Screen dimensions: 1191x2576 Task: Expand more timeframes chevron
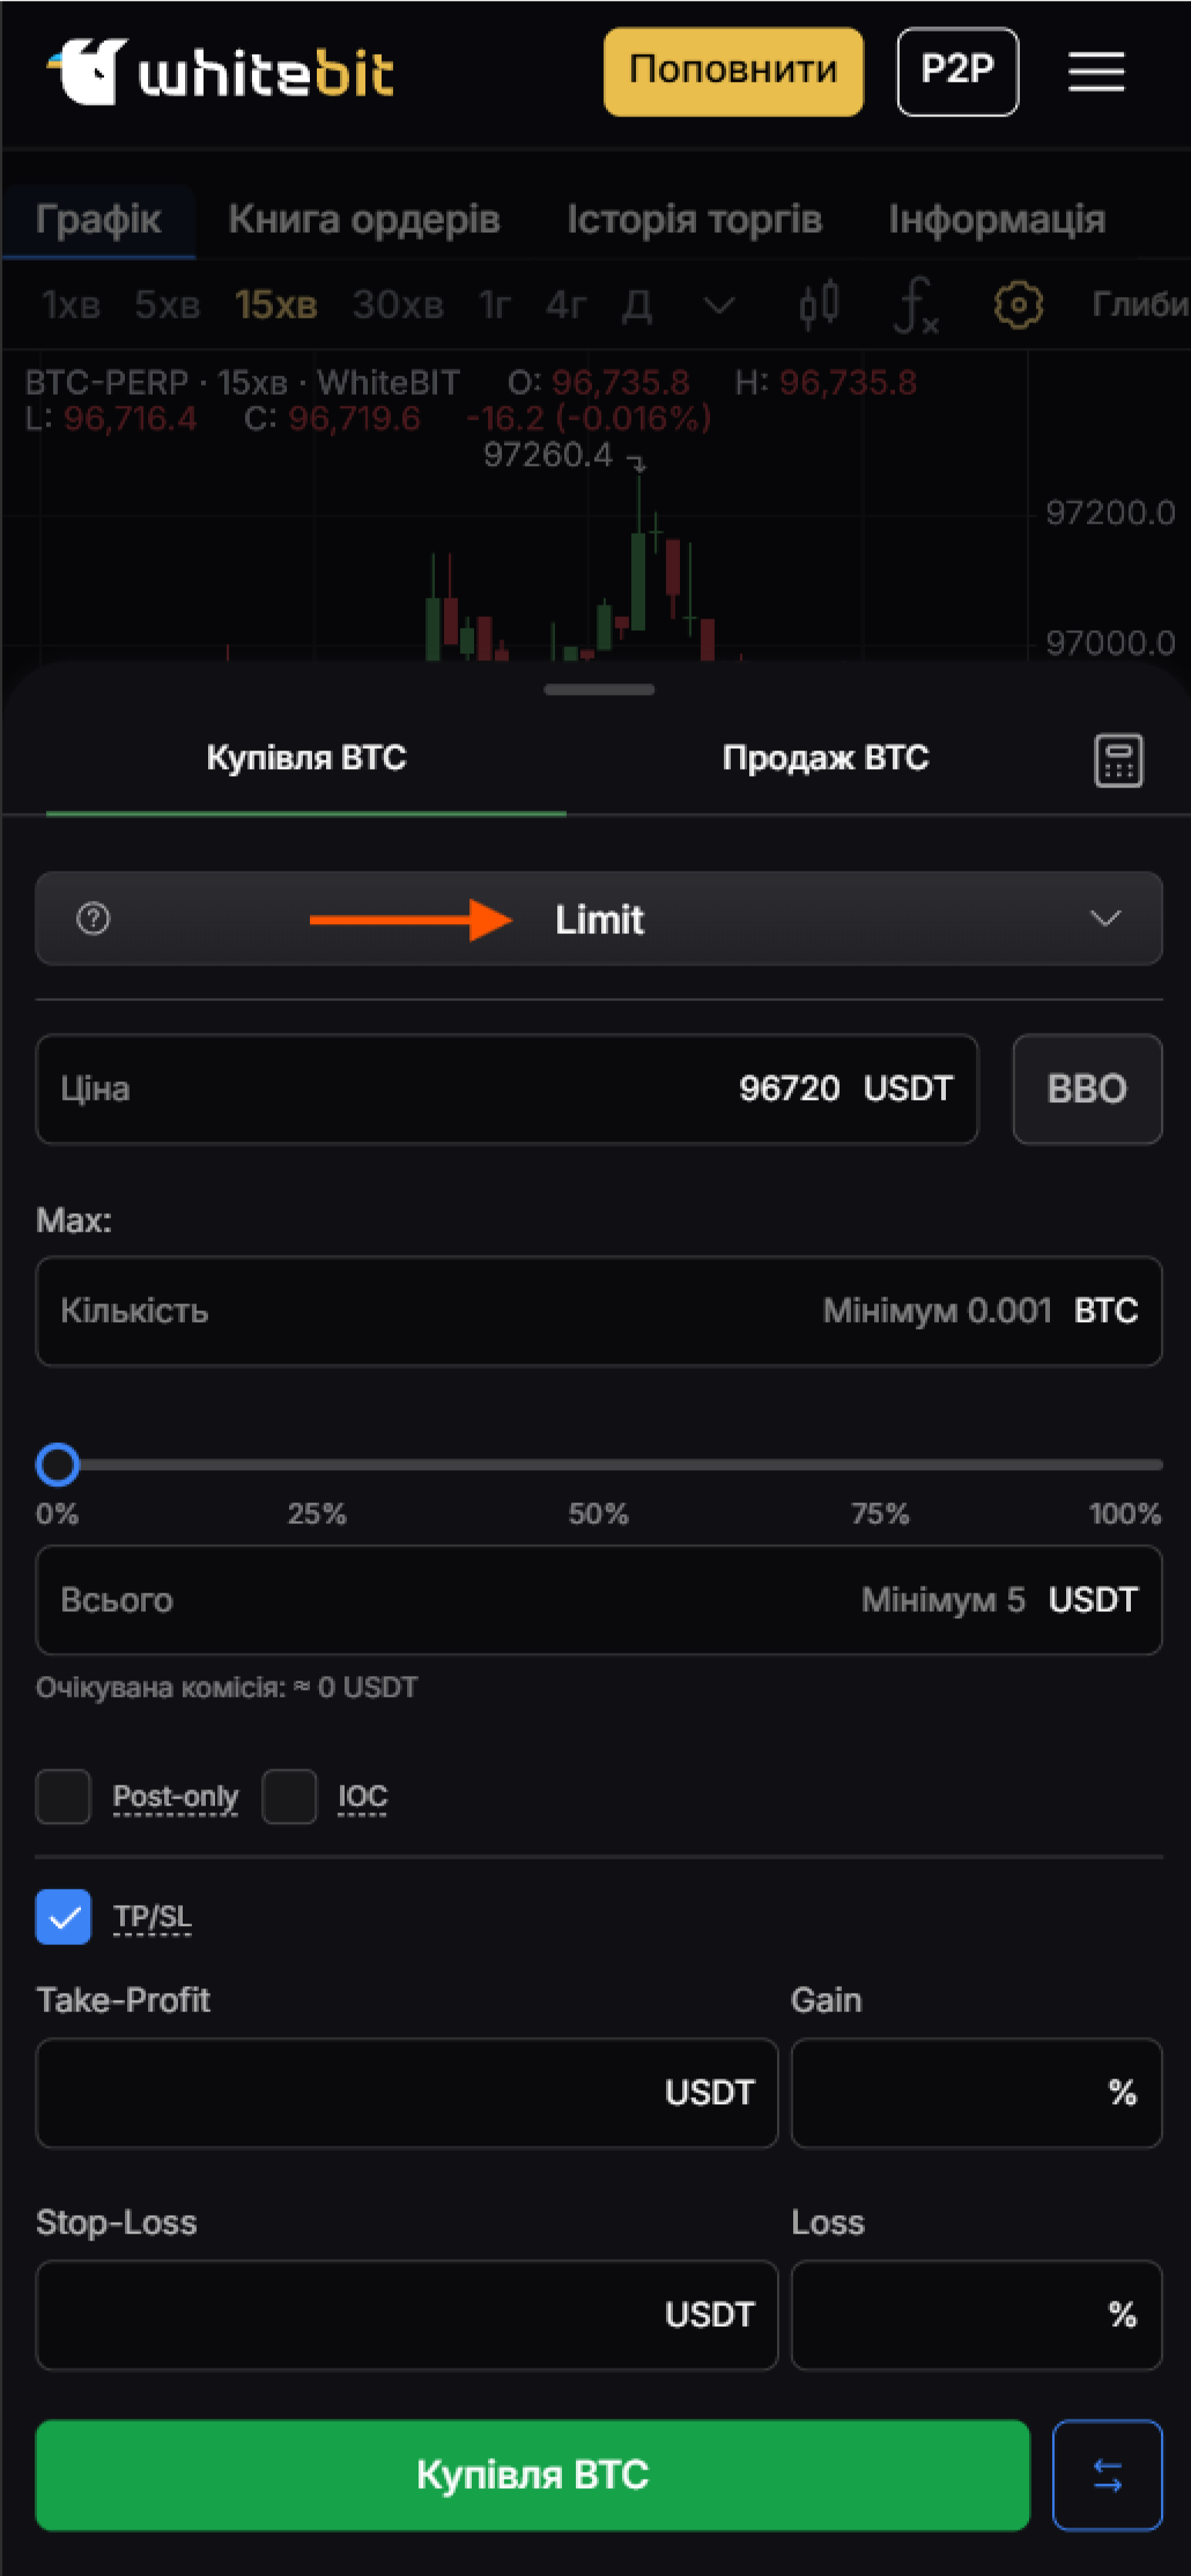(719, 304)
